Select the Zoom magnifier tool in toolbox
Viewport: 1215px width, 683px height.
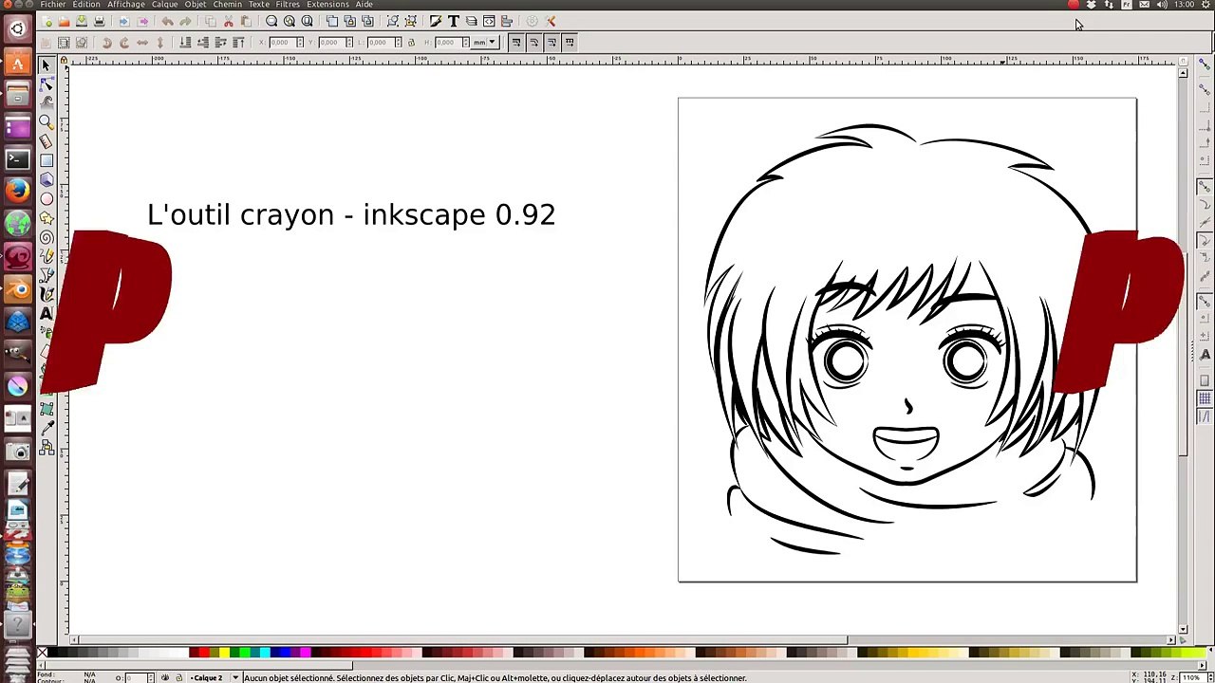47,121
